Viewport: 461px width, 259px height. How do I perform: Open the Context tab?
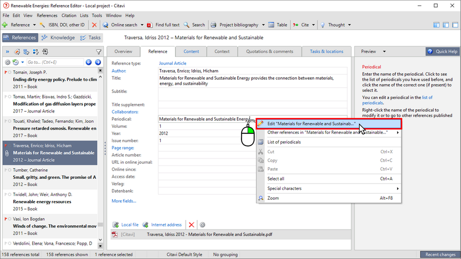pyautogui.click(x=222, y=51)
